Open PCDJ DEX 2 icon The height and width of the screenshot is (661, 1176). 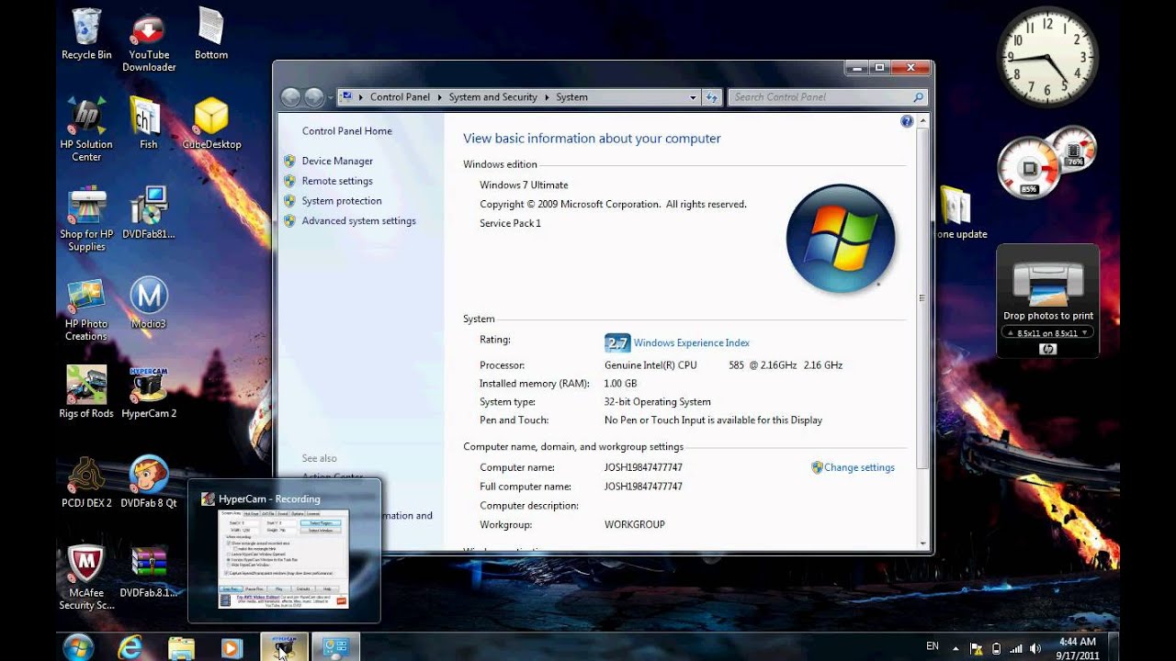tap(86, 482)
